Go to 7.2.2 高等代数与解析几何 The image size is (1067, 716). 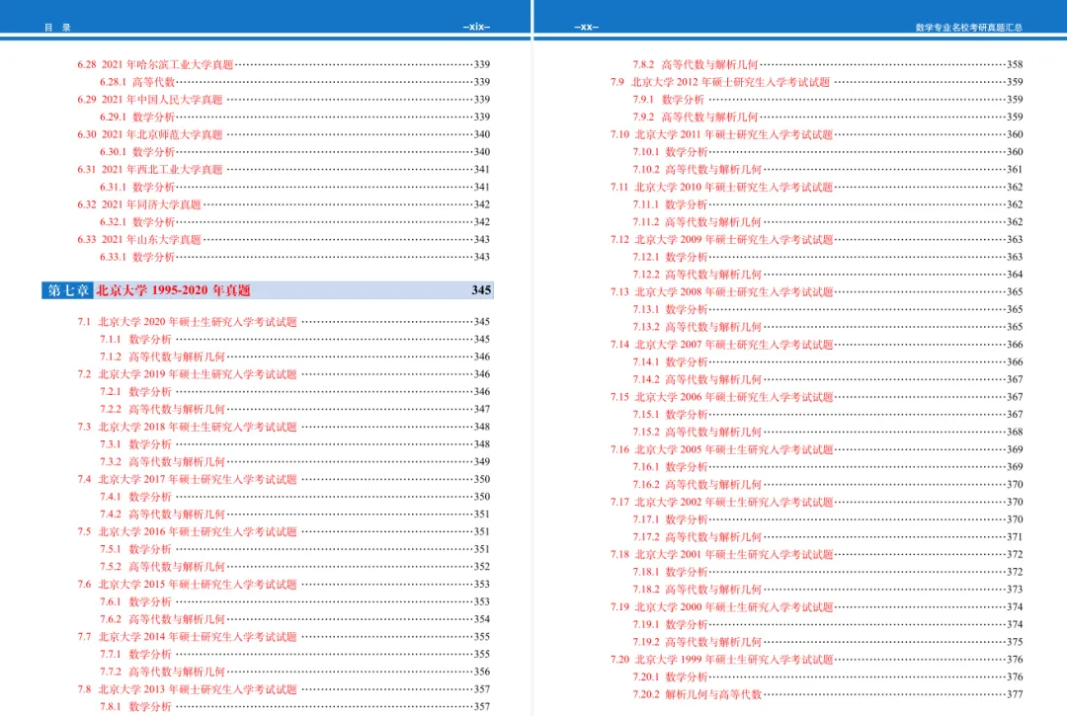[x=294, y=409]
